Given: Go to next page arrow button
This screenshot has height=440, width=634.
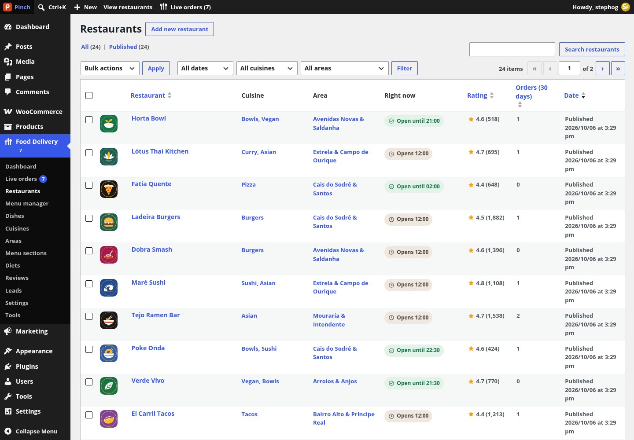Looking at the screenshot, I should [x=603, y=68].
